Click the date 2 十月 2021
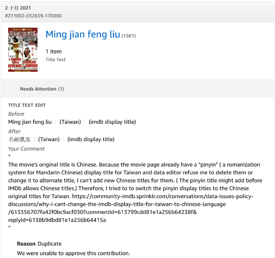Image resolution: width=275 pixels, height=258 pixels. coord(18,8)
